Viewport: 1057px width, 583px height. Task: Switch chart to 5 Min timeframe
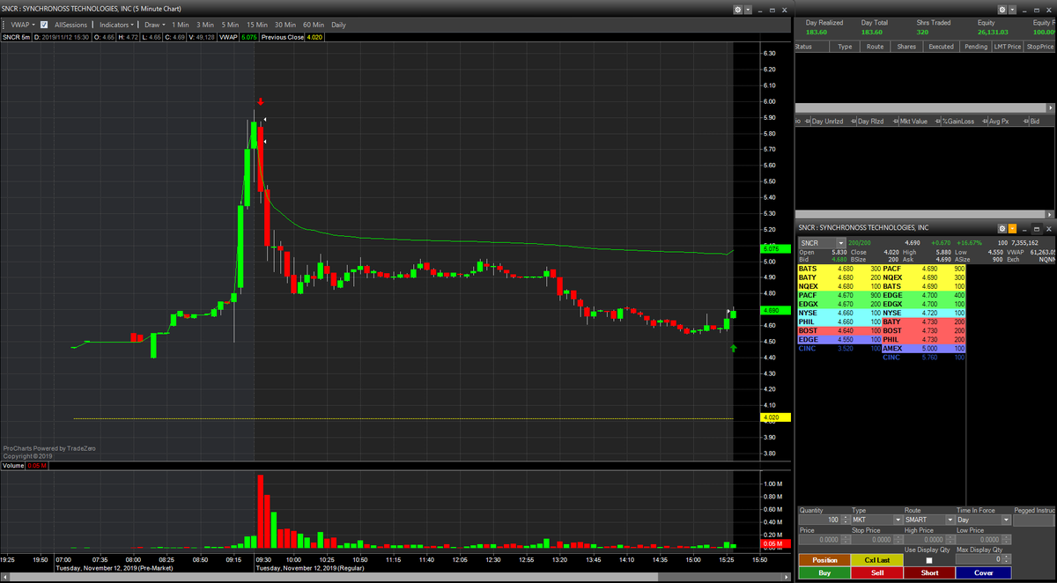[230, 25]
